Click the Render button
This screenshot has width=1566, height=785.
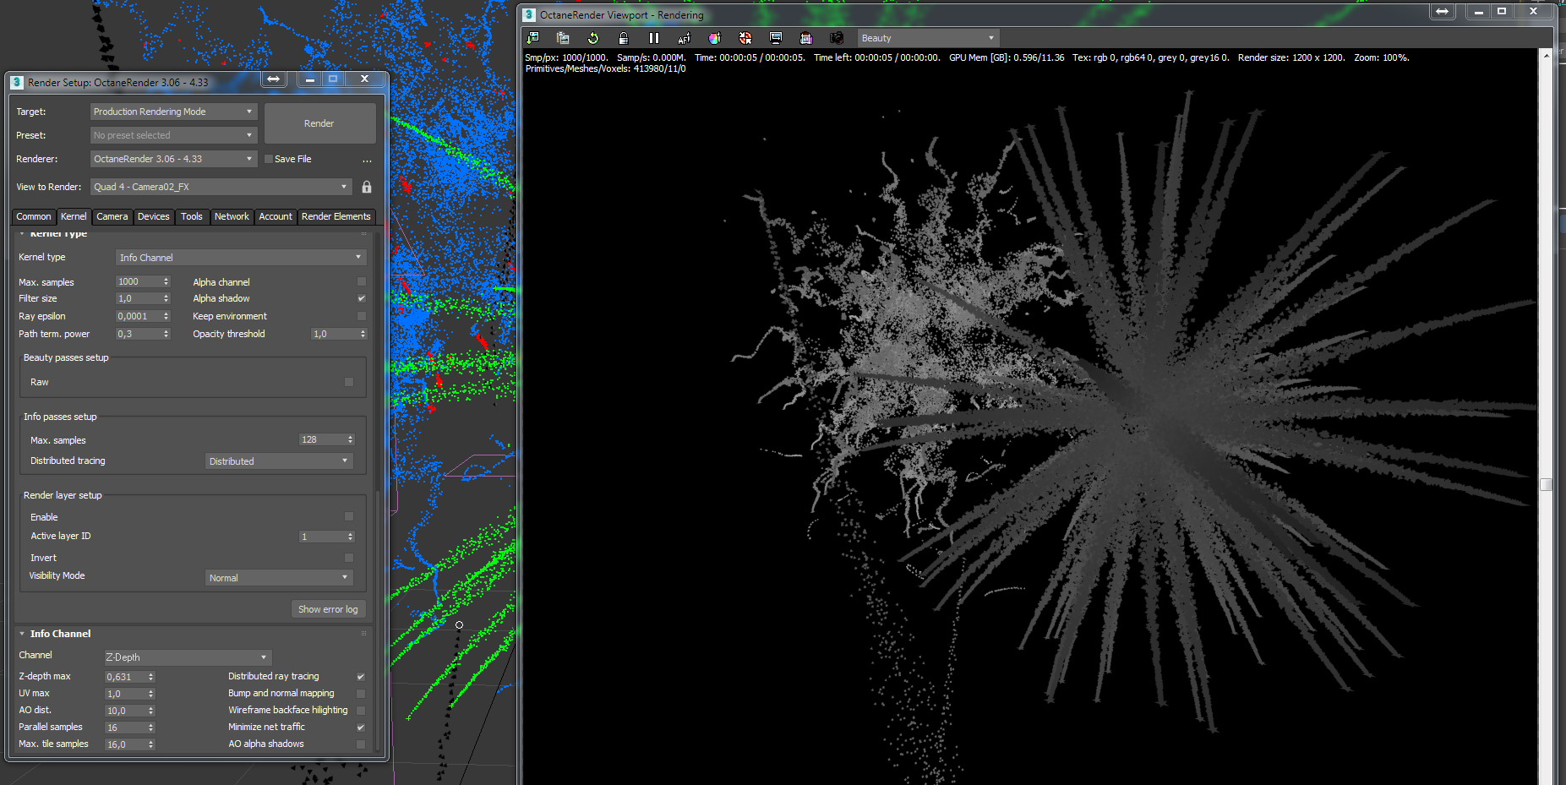coord(319,123)
